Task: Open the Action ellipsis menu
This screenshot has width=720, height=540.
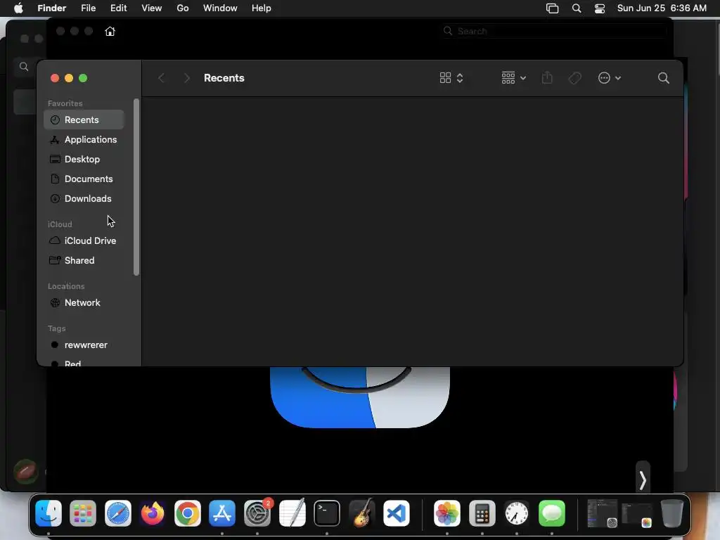Action: 610,78
